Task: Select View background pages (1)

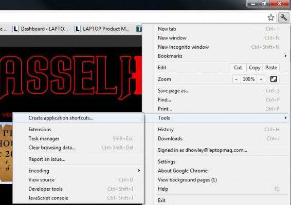Action: 215,180
